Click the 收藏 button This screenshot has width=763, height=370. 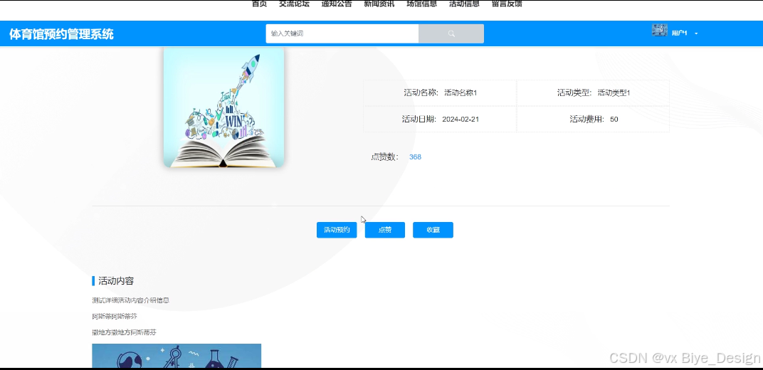click(433, 230)
